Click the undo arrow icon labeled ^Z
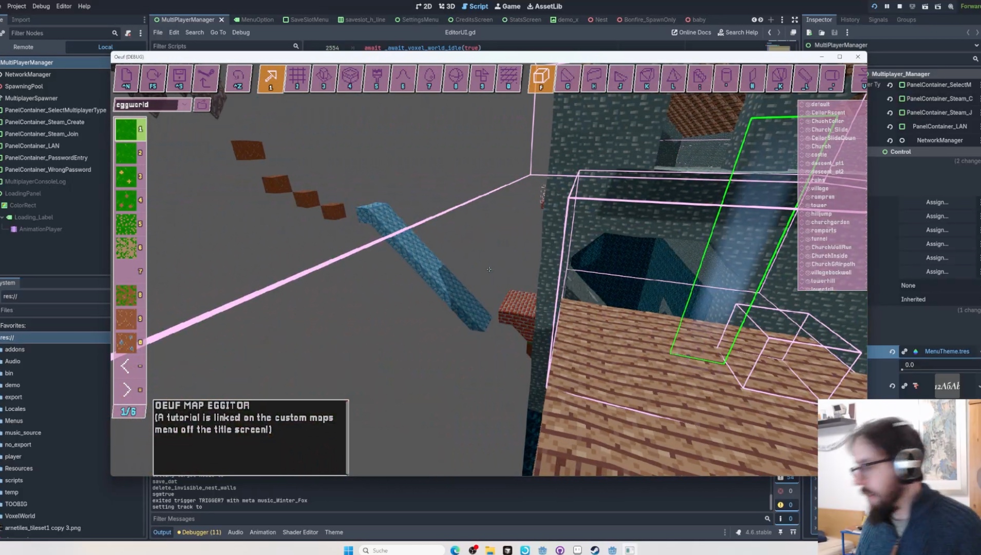 point(238,78)
